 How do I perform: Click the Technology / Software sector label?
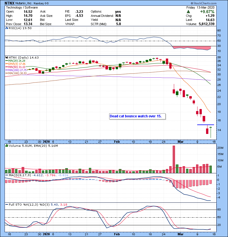point(22,7)
